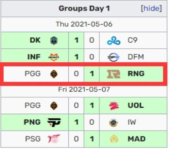
Task: Click the PNG paiN Gaming logo
Action: click(x=54, y=123)
